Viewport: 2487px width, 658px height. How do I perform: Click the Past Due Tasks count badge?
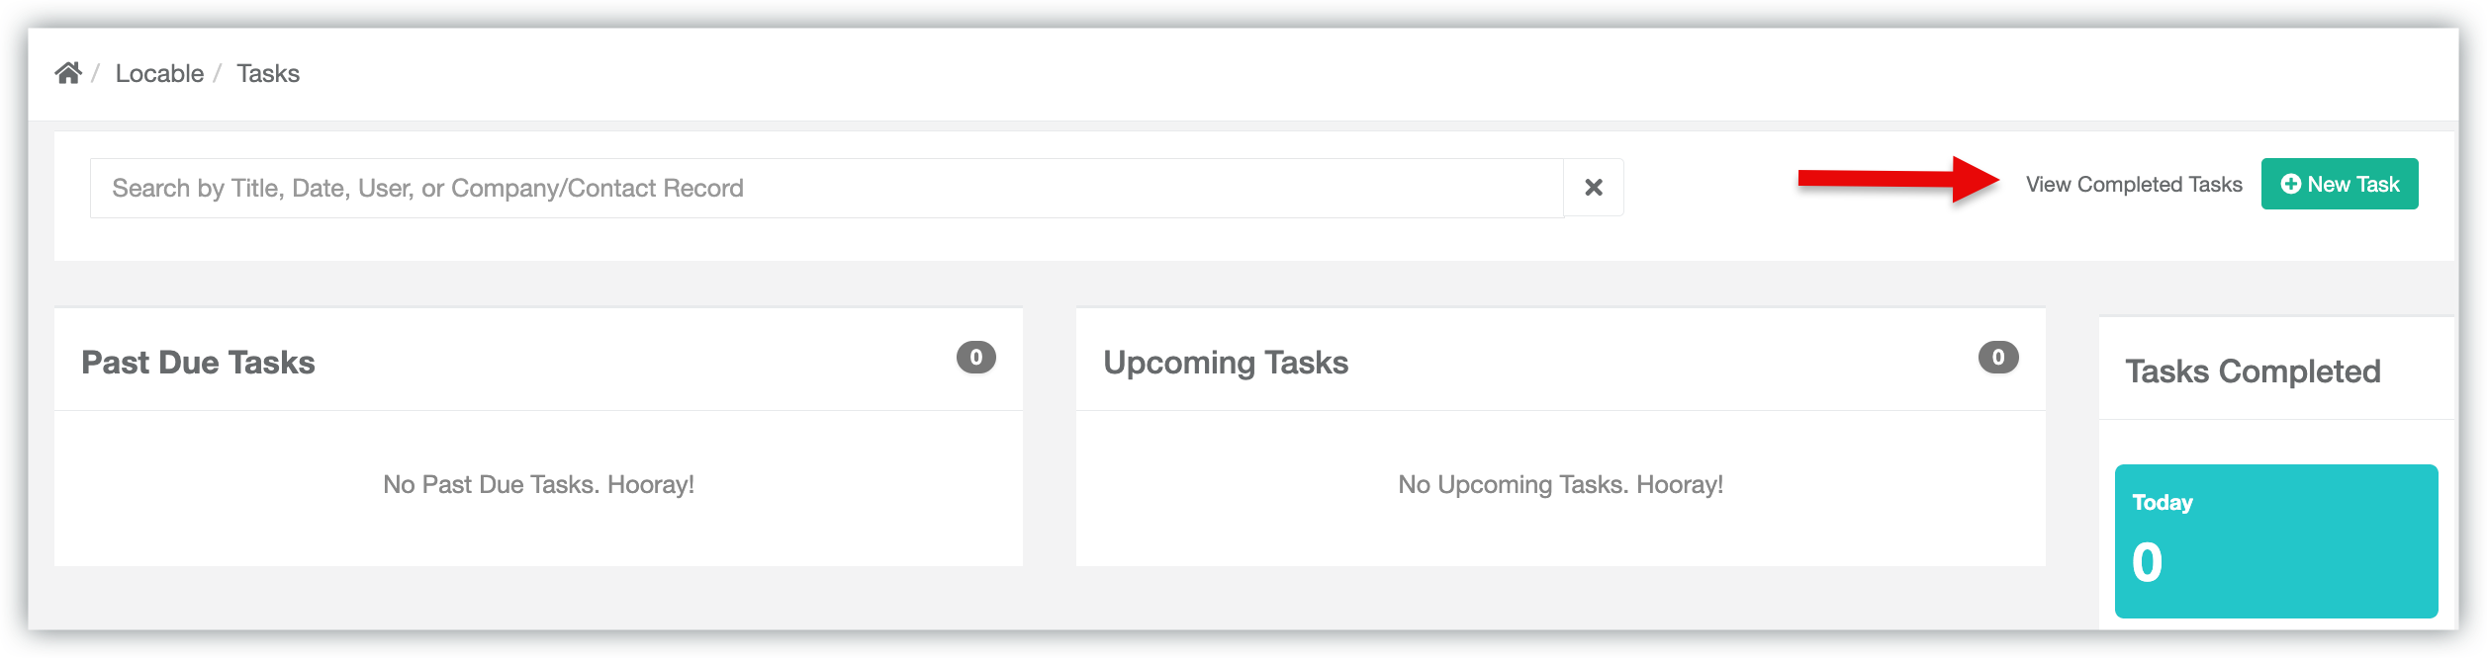pyautogui.click(x=975, y=357)
